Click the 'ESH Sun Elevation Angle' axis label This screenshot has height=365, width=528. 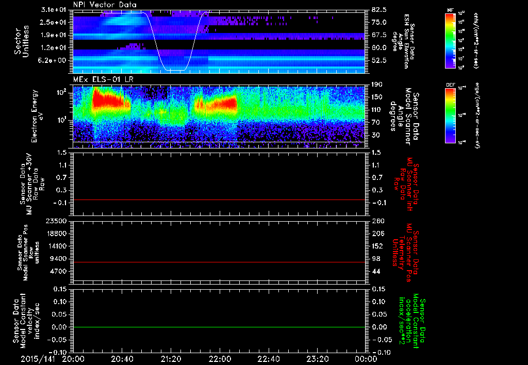(x=404, y=41)
